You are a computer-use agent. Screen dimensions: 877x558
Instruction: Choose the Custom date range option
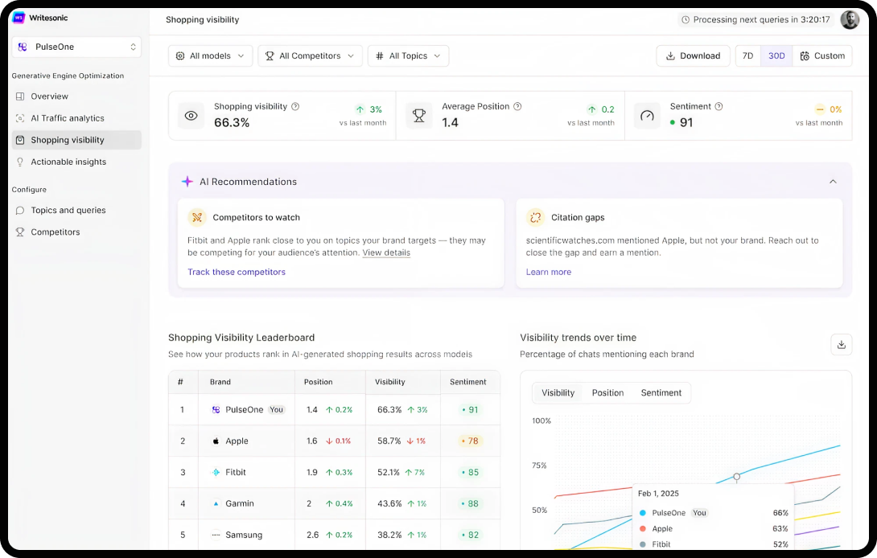coord(821,56)
